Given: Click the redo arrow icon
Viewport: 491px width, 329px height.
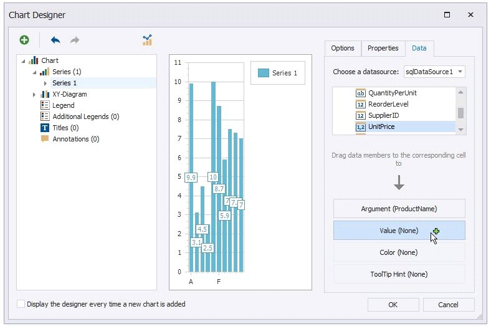Looking at the screenshot, I should pyautogui.click(x=75, y=40).
